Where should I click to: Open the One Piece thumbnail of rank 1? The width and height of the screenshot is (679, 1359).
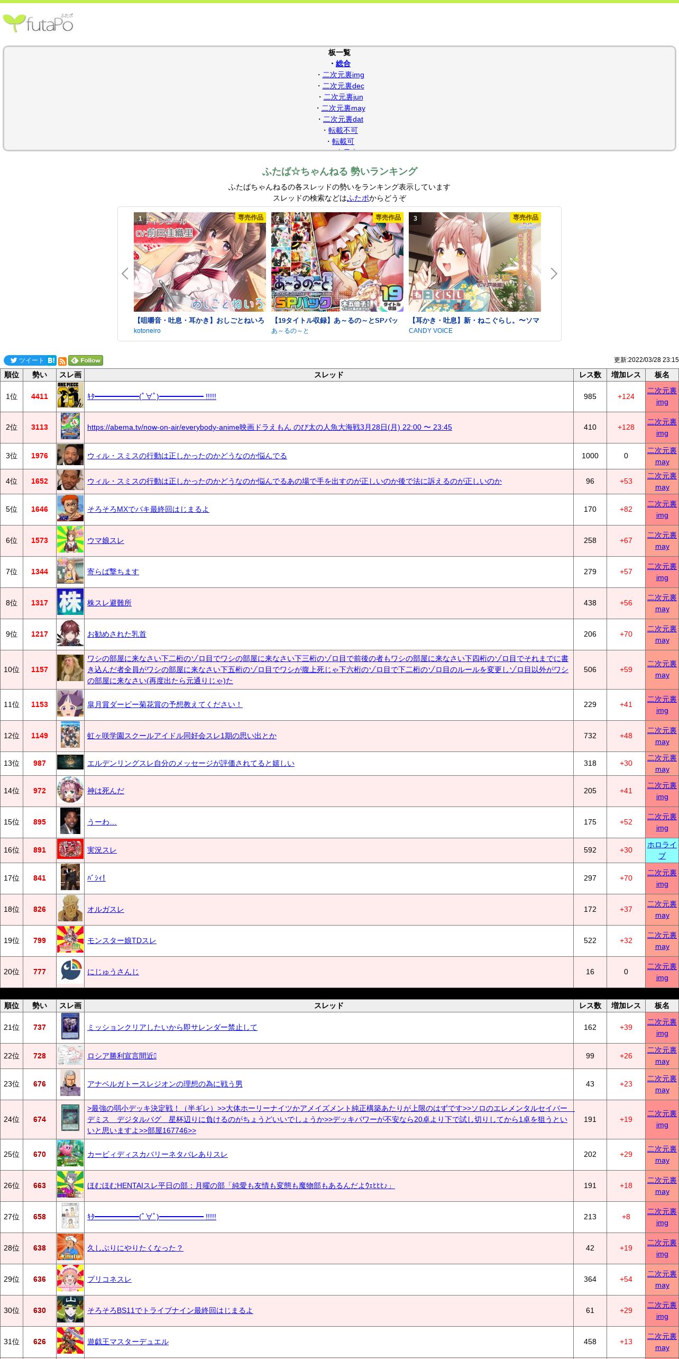click(70, 396)
